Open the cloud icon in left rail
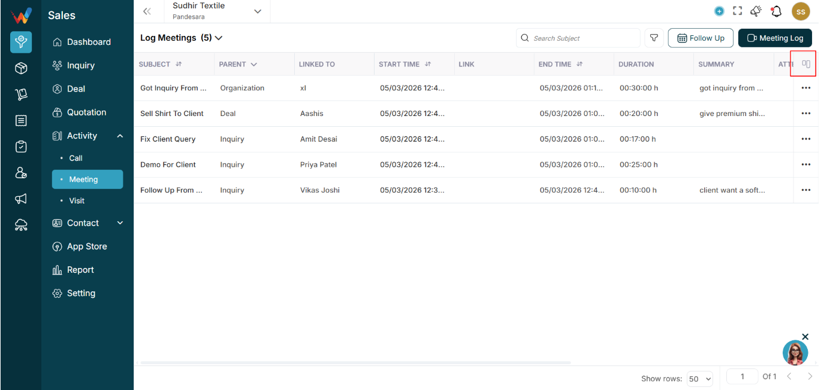This screenshot has height=390, width=824. pos(21,225)
